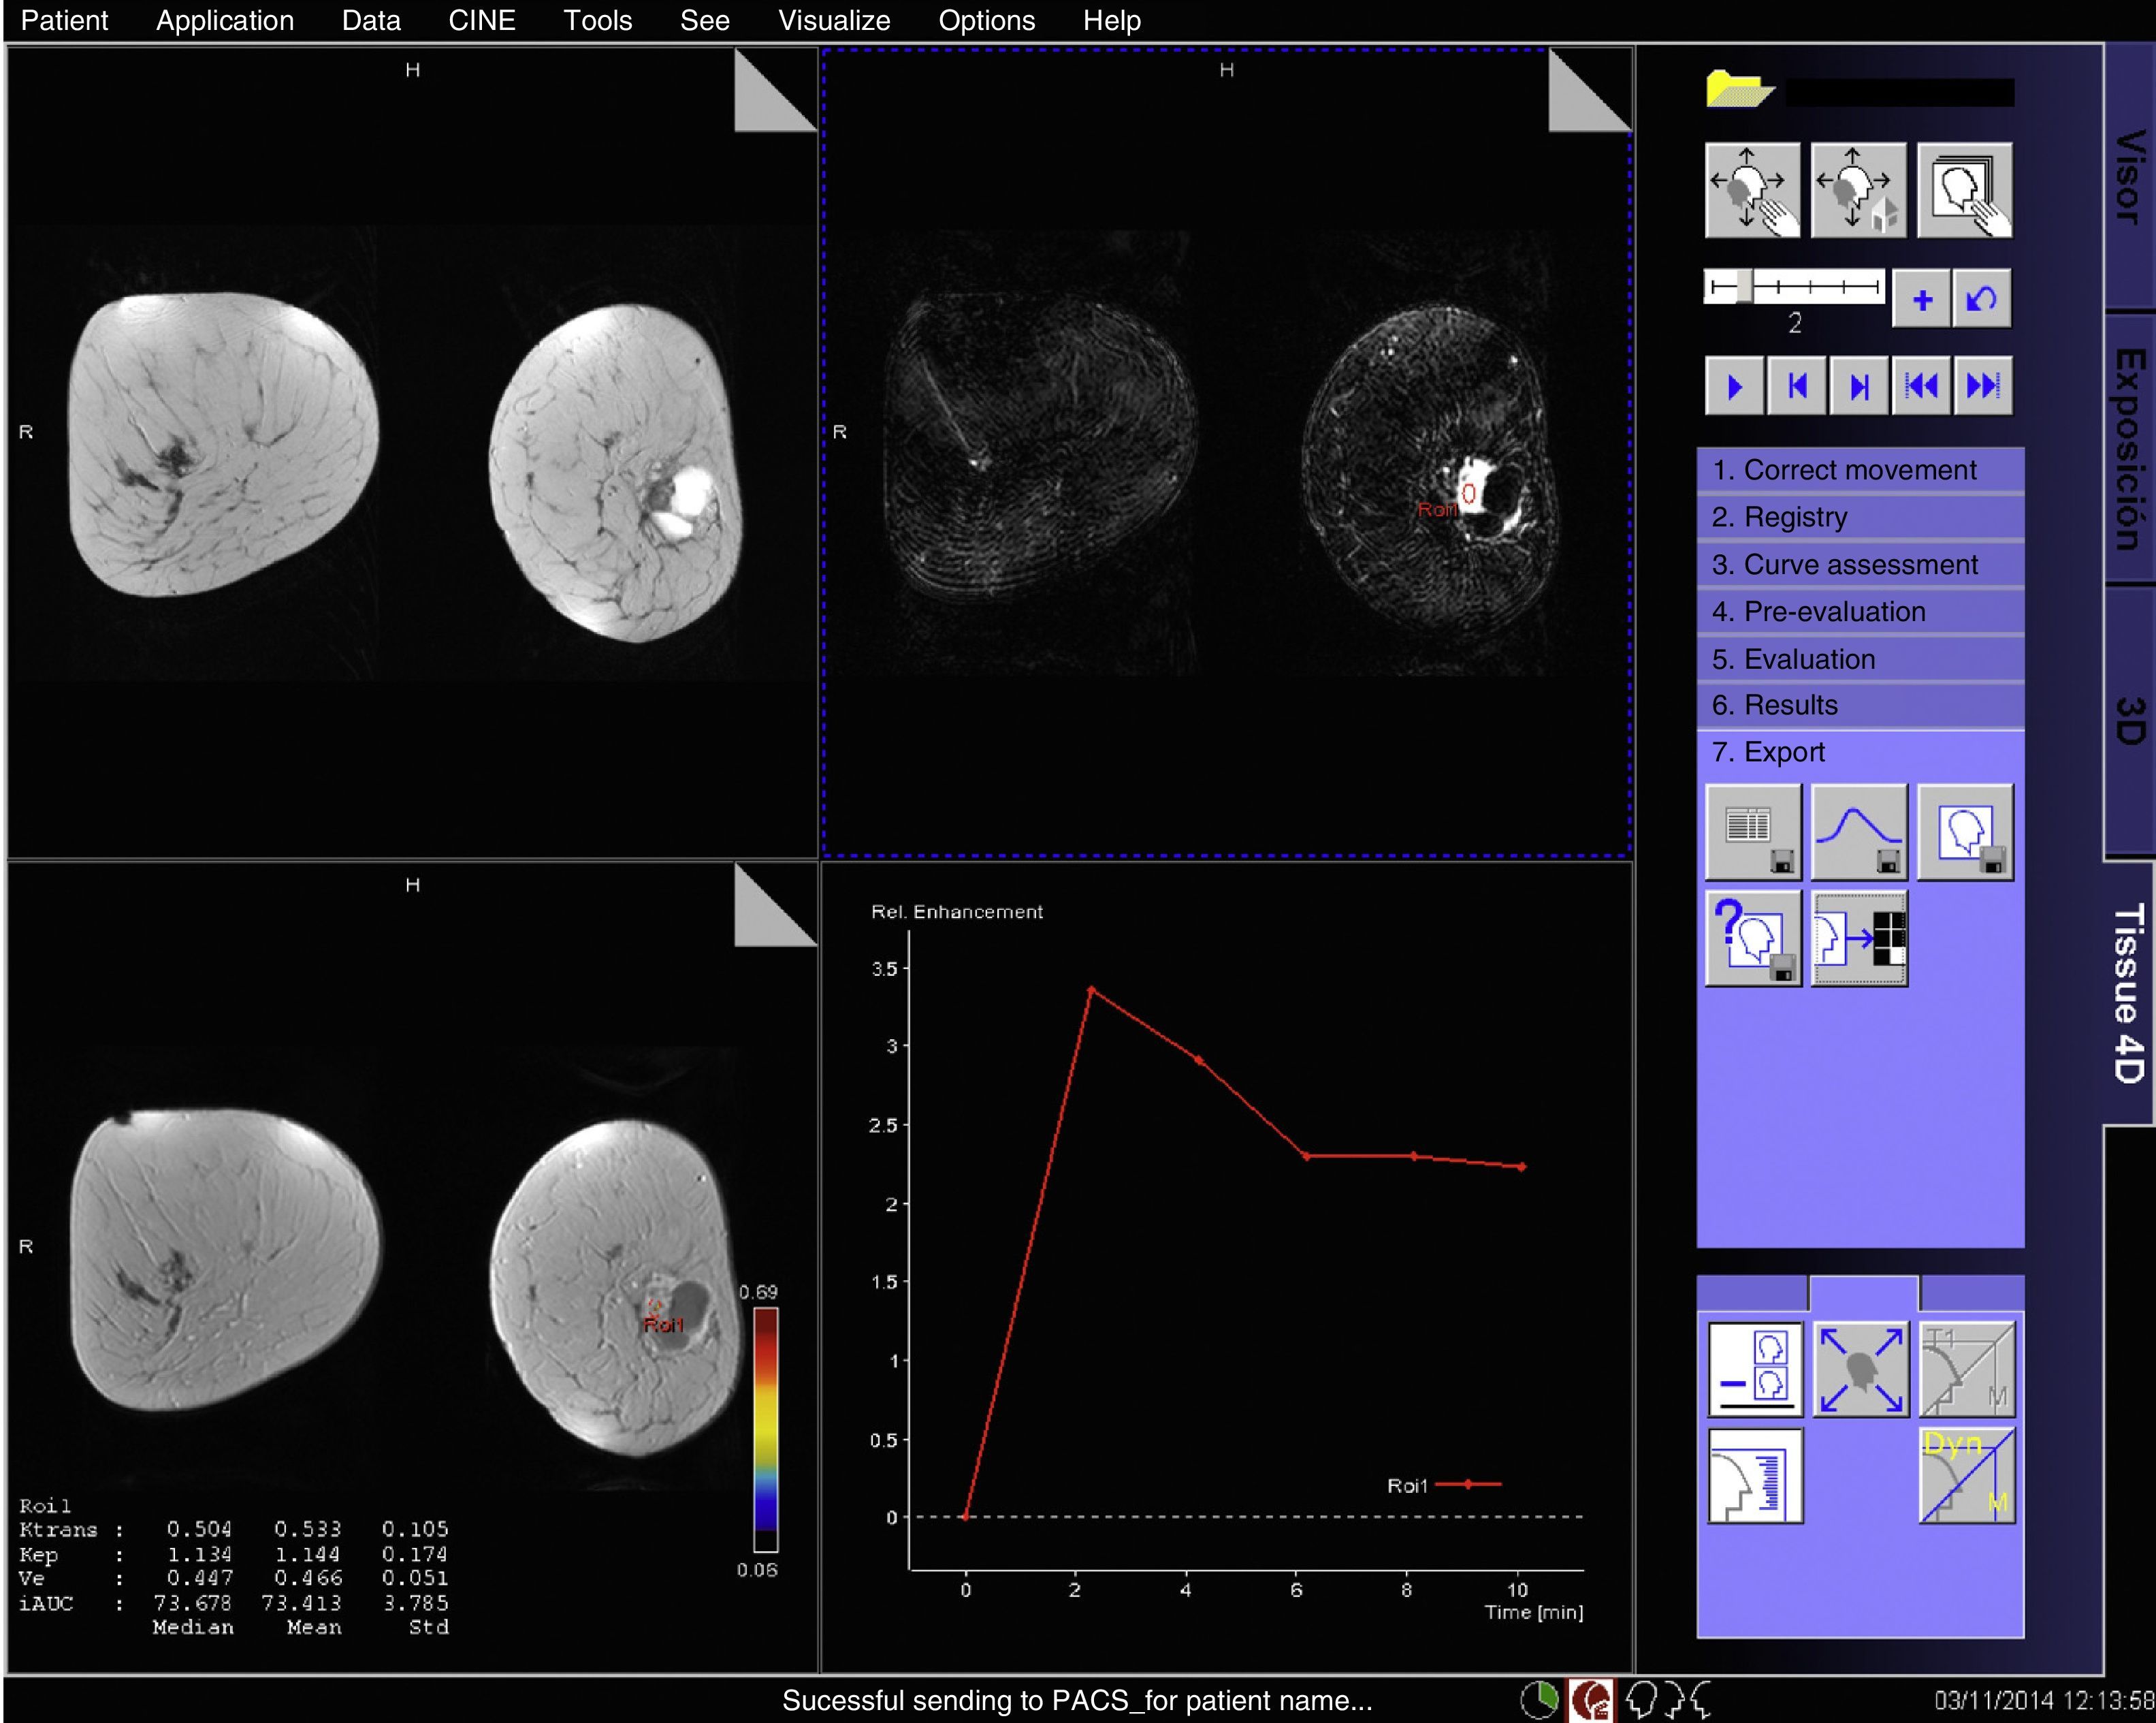2156x1723 pixels.
Task: Expand the Results step
Action: coord(1860,706)
